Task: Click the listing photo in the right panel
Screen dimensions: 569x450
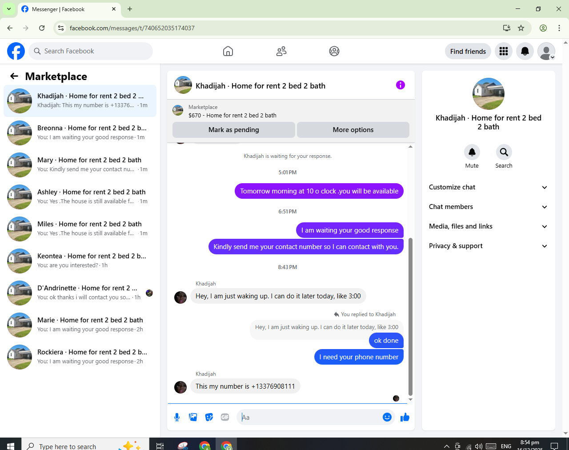Action: pos(489,94)
